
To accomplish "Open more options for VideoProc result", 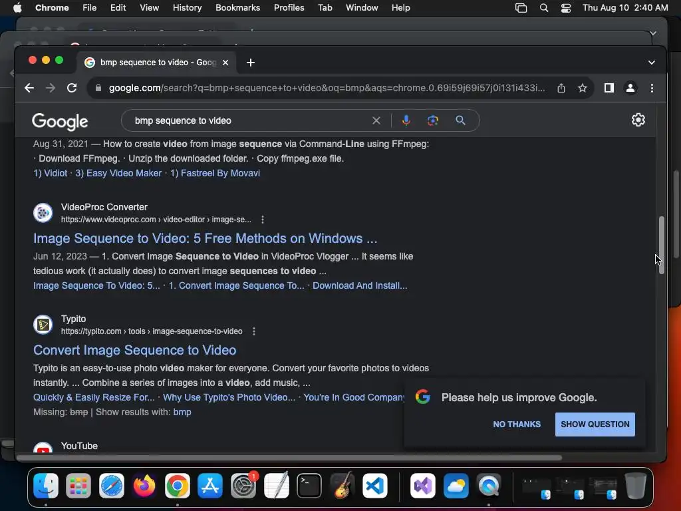I will tap(262, 220).
